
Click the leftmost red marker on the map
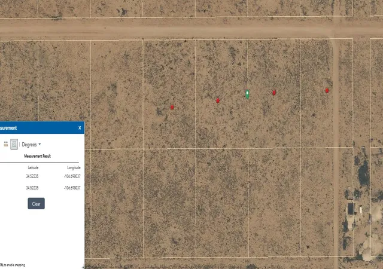tap(172, 107)
